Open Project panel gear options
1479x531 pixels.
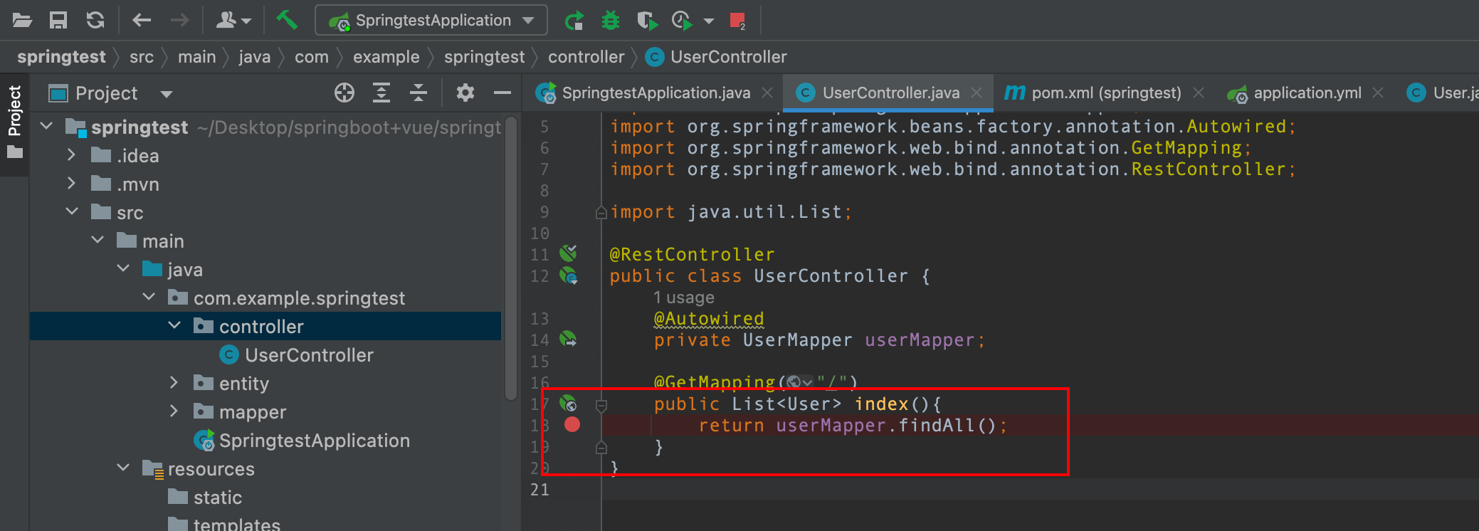tap(465, 93)
